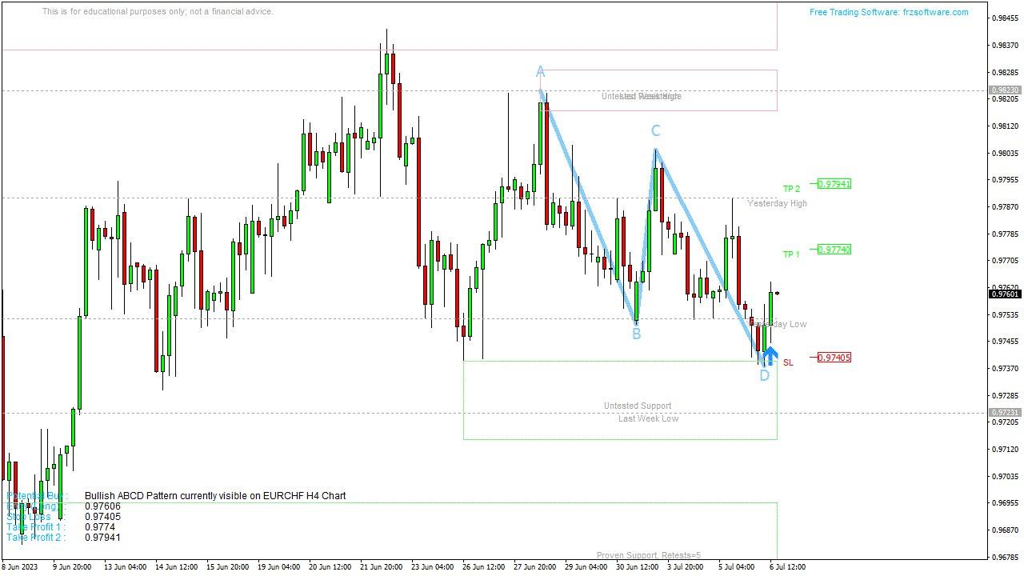Click the 0.96870 price scale label

pos(1005,530)
